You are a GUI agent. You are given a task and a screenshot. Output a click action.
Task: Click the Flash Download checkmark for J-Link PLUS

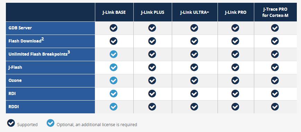(152, 41)
